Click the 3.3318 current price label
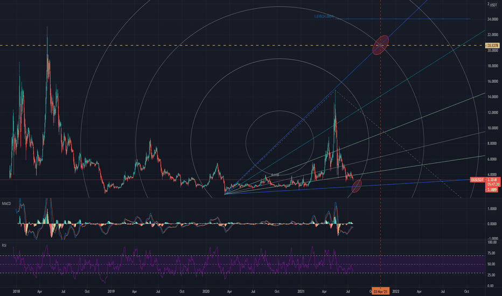This screenshot has width=502, height=296. 492,180
